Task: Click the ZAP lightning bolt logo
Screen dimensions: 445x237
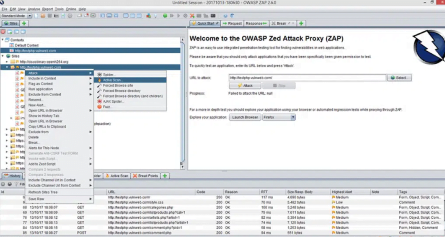Action: tap(429, 47)
